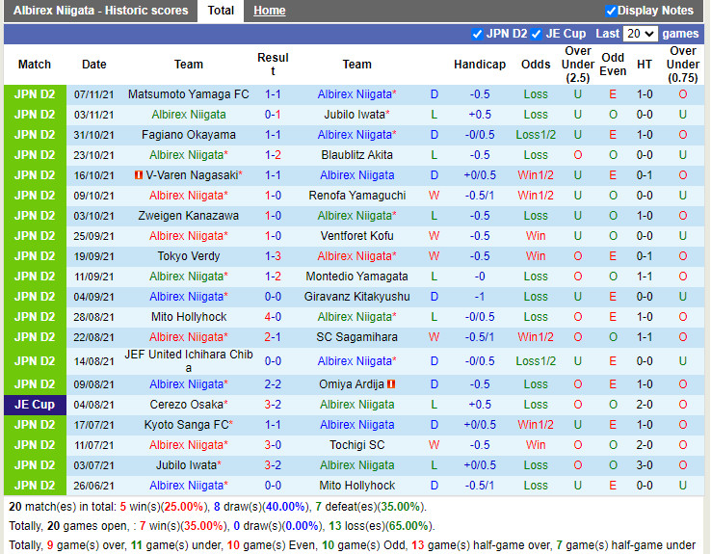711x554 pixels.
Task: Open JEF United Ichihara Chiba team link
Action: 189,361
